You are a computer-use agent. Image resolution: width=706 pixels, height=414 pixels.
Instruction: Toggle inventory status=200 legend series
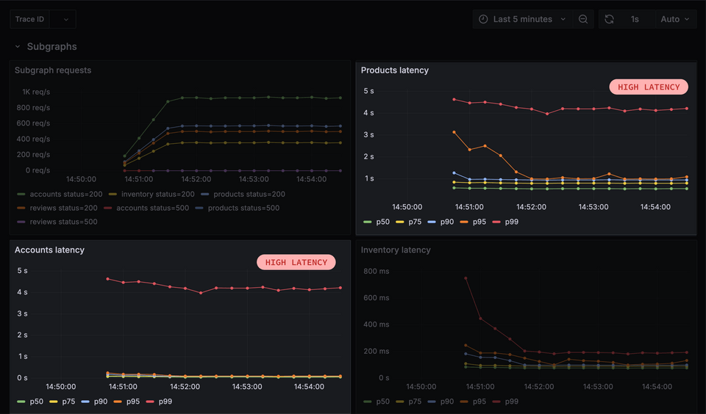157,195
